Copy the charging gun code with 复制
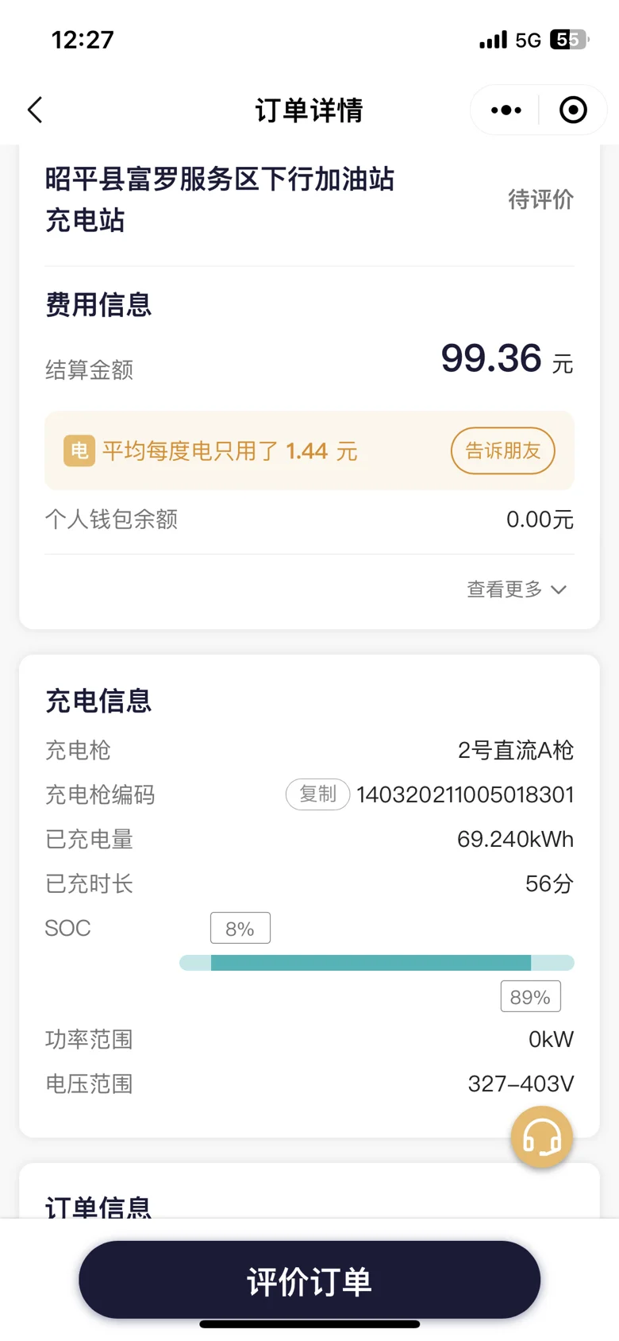Image resolution: width=619 pixels, height=1341 pixels. pyautogui.click(x=317, y=794)
